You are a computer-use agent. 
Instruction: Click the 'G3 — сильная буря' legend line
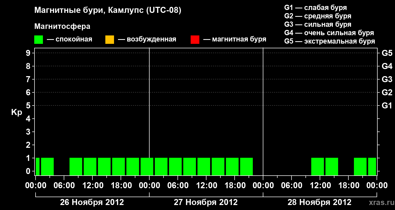318,24
